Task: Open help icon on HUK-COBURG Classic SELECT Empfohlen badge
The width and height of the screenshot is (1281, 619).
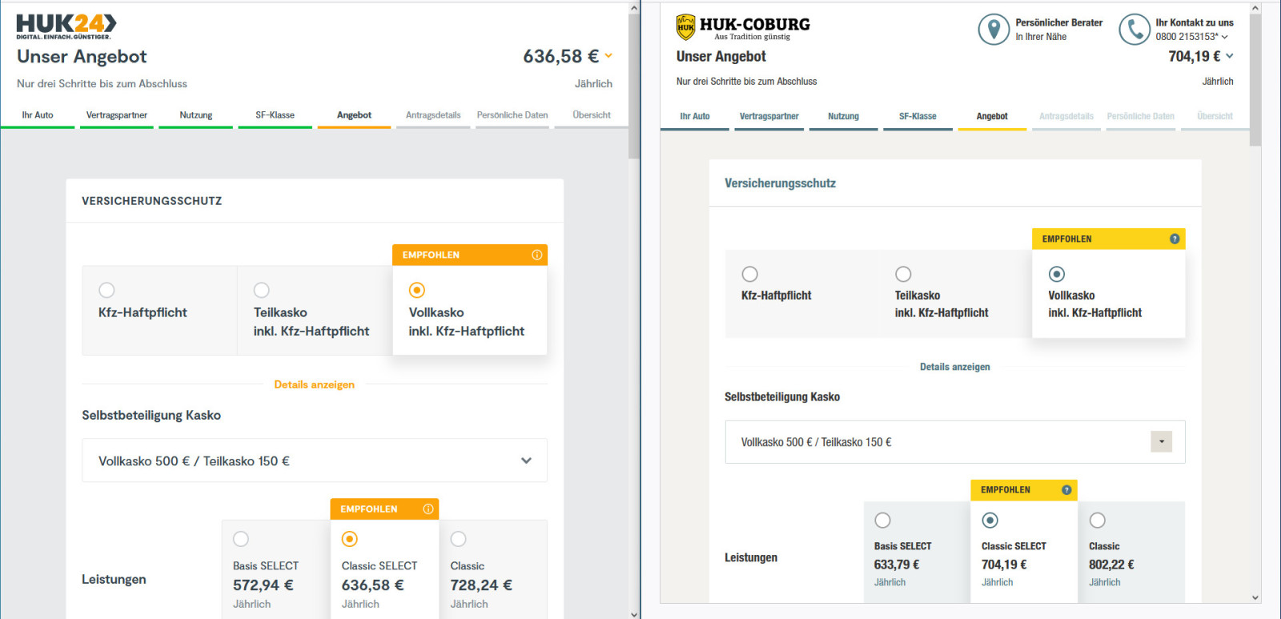Action: 1066,489
